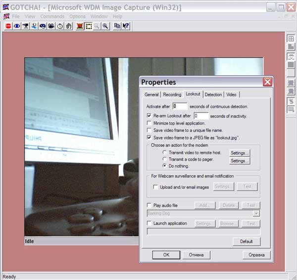The width and height of the screenshot is (297, 280).
Task: Check Save video frame to unique file name
Action: click(x=149, y=130)
